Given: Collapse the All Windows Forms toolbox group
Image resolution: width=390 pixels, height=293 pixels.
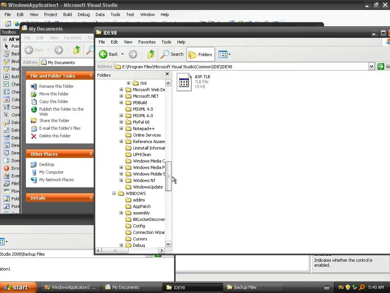Looking at the screenshot, I should [x=5, y=39].
